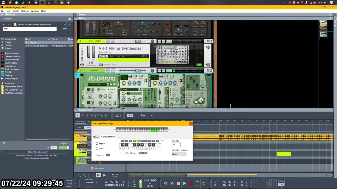Viewport: 337px width, 189px height.
Task: Collapse the Bass - Upright device in rack
Action: pos(81,41)
